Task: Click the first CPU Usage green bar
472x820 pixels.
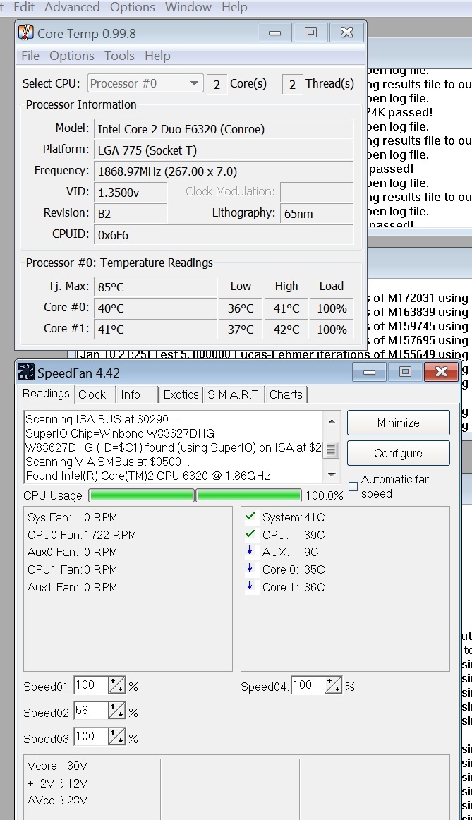Action: [x=142, y=495]
